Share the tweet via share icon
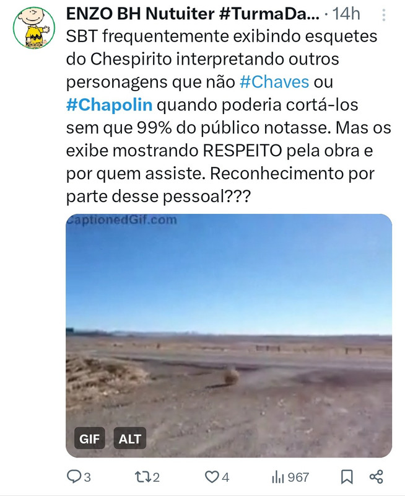The height and width of the screenshot is (496, 405). 377,477
